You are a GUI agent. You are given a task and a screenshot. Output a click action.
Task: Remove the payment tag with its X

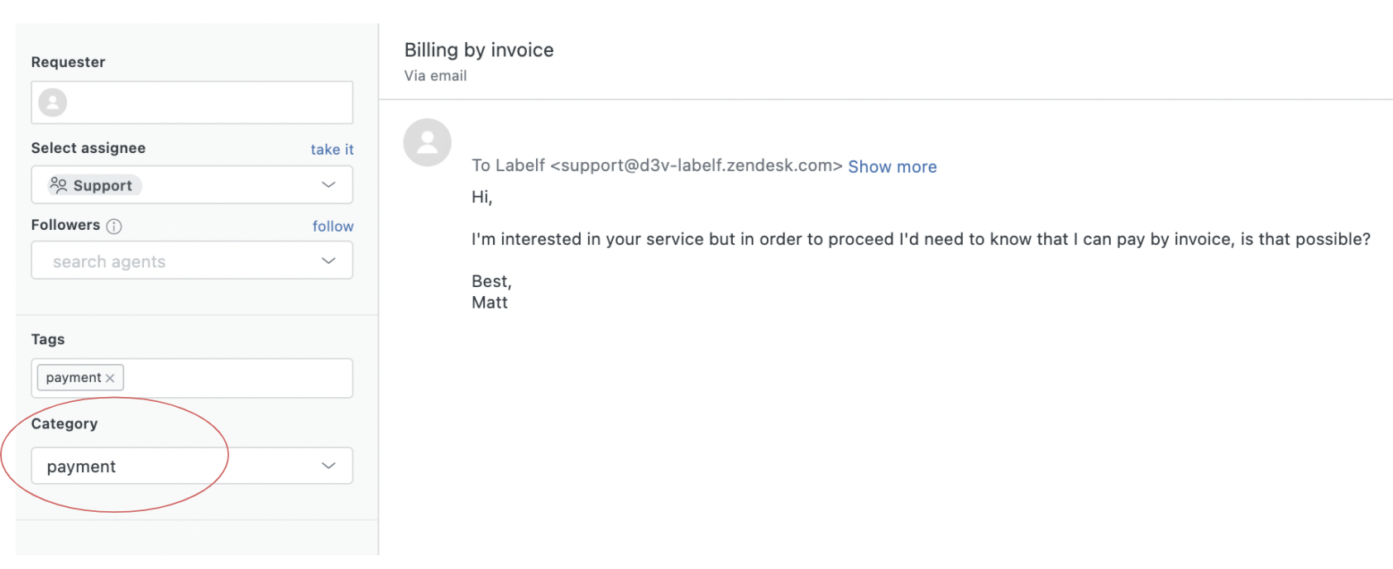[x=110, y=378]
